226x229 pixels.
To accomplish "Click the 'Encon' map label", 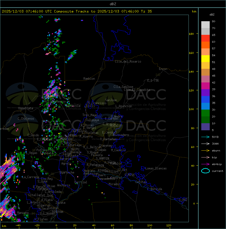I will (x=163, y=69).
